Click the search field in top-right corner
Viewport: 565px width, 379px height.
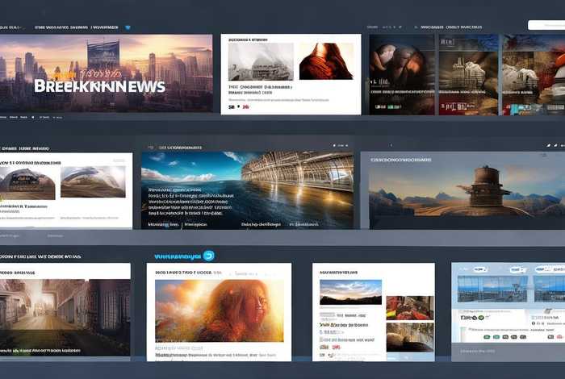click(x=546, y=25)
